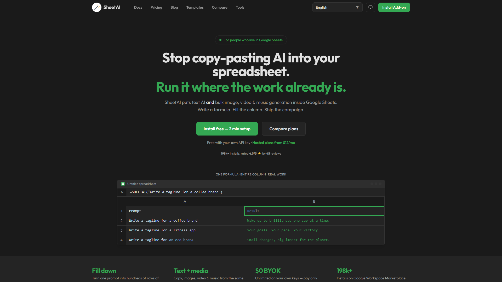Open the Docs menu item
The height and width of the screenshot is (282, 502).
pos(138,7)
